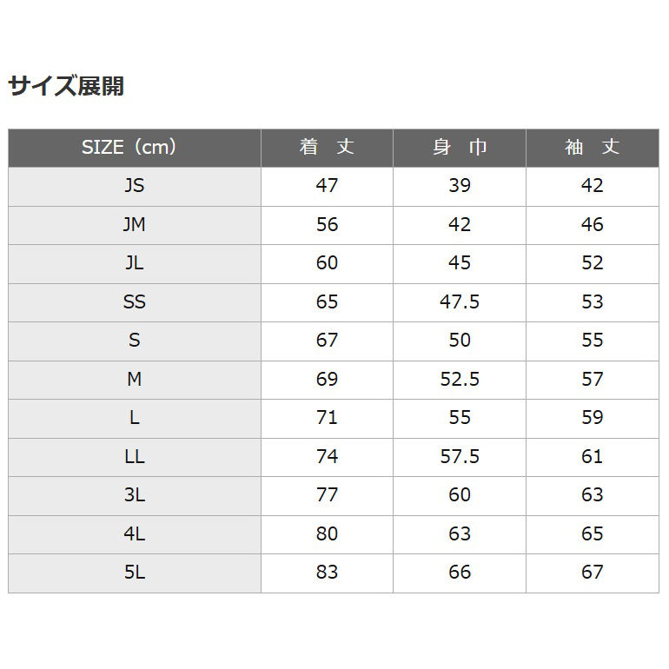
Task: Click the JM size row label
Action: click(135, 225)
